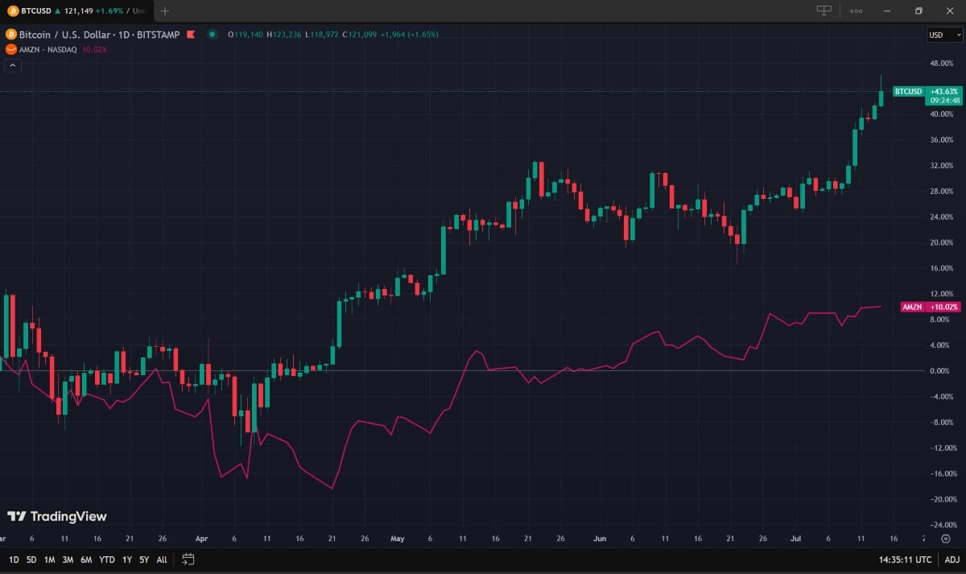Click the Apr label on the time axis
The width and height of the screenshot is (966, 574).
[201, 539]
